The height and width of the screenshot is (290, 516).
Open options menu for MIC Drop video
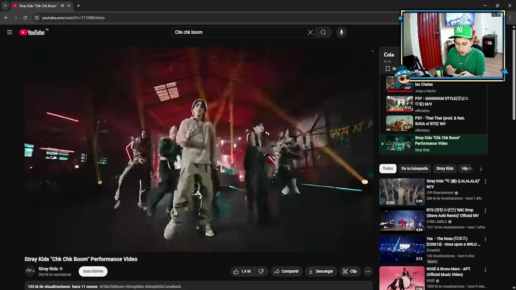pos(485,211)
